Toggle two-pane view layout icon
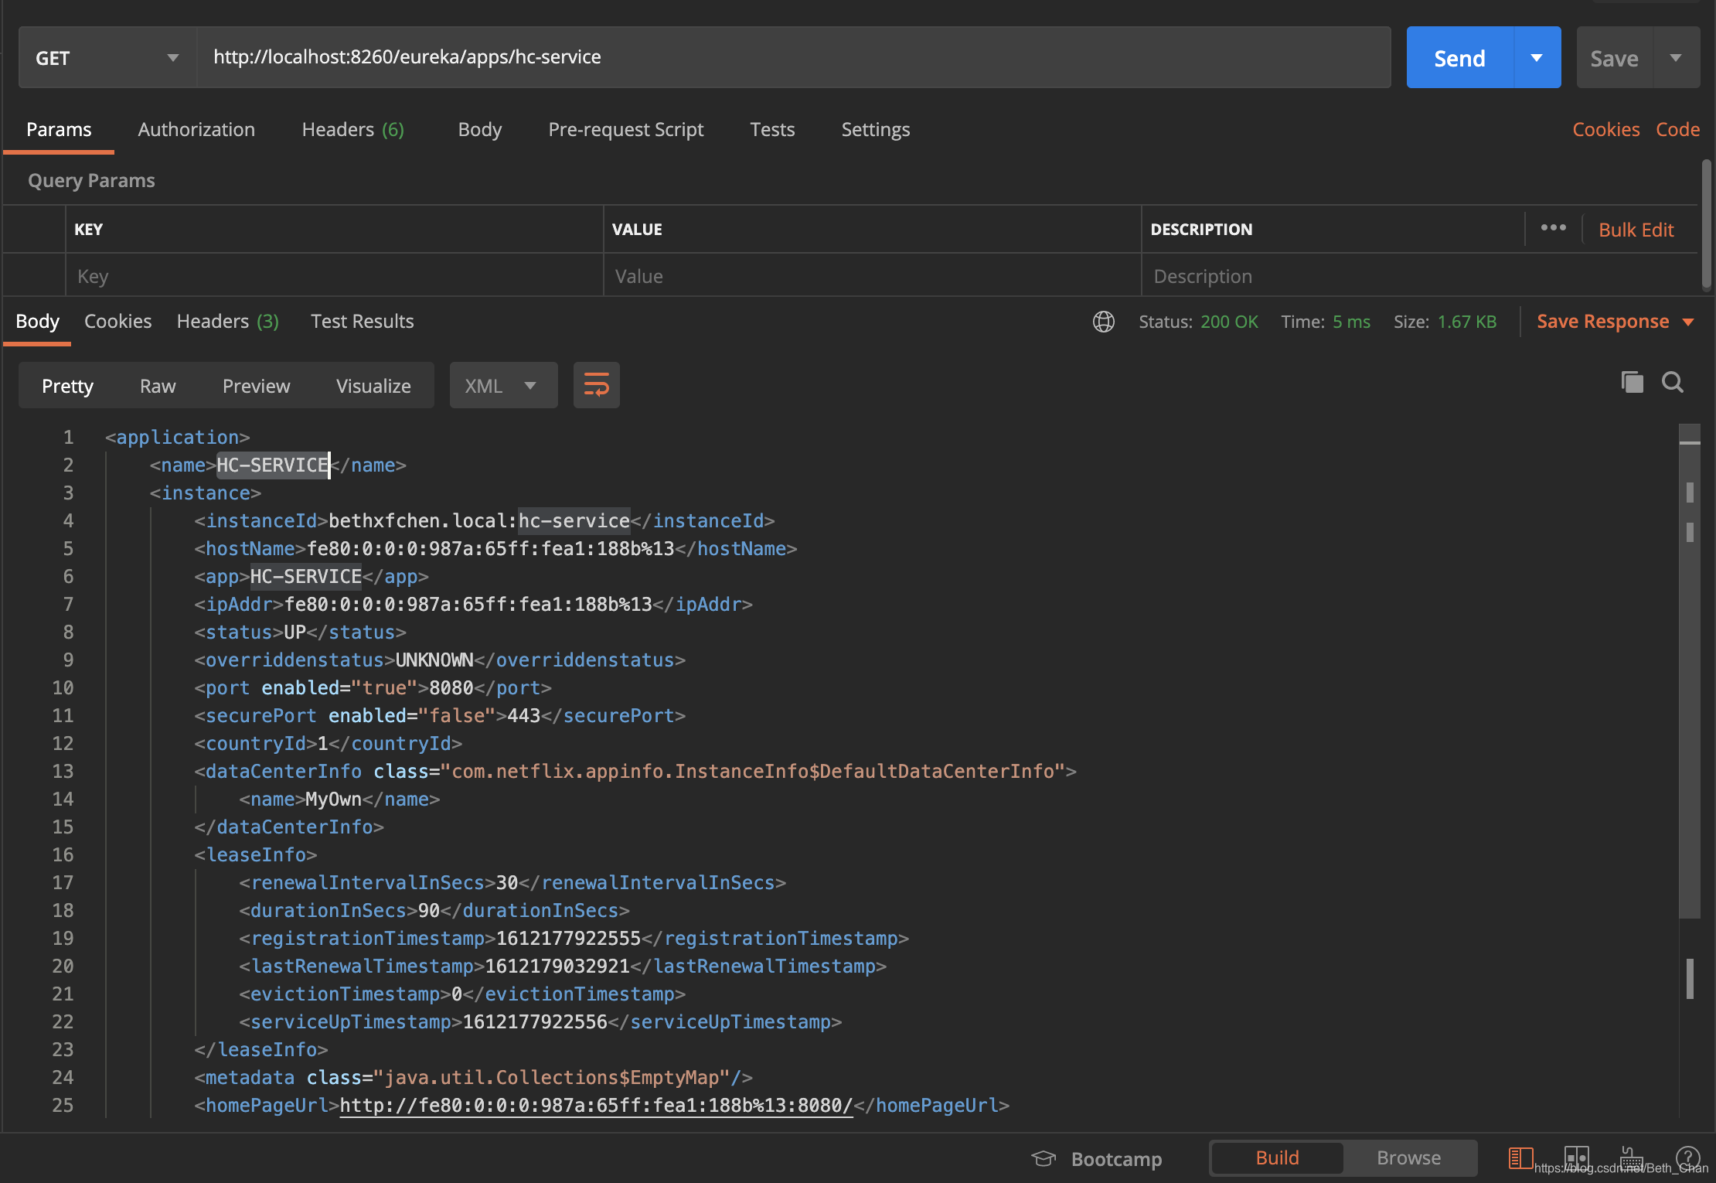The height and width of the screenshot is (1183, 1716). coord(1576,1157)
